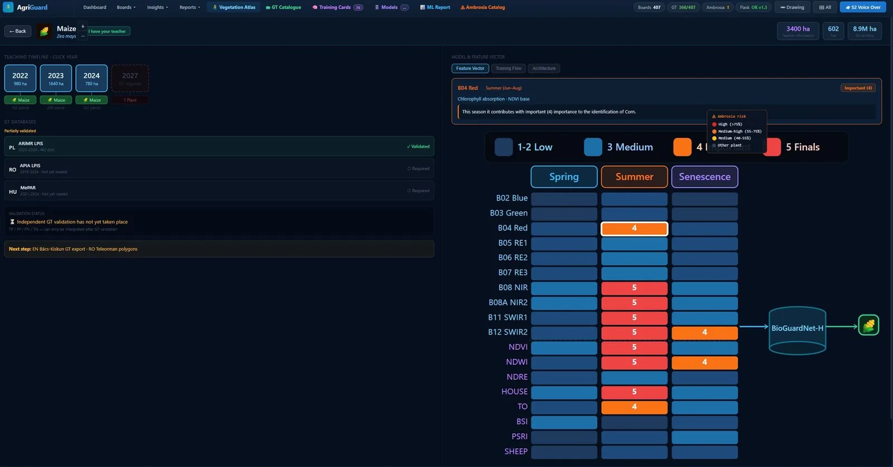Select the 2023 timeline year card

click(56, 78)
